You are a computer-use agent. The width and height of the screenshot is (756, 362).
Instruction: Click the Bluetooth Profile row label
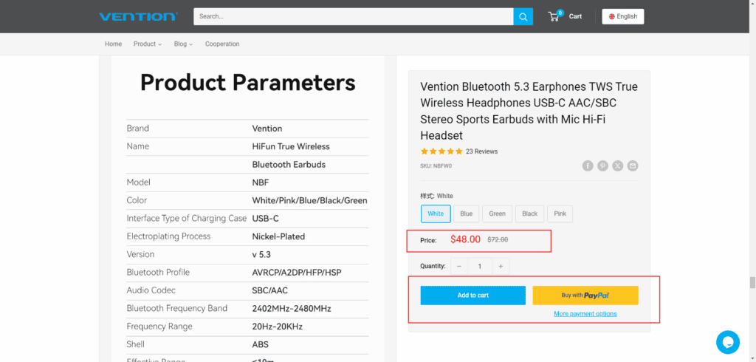click(158, 272)
